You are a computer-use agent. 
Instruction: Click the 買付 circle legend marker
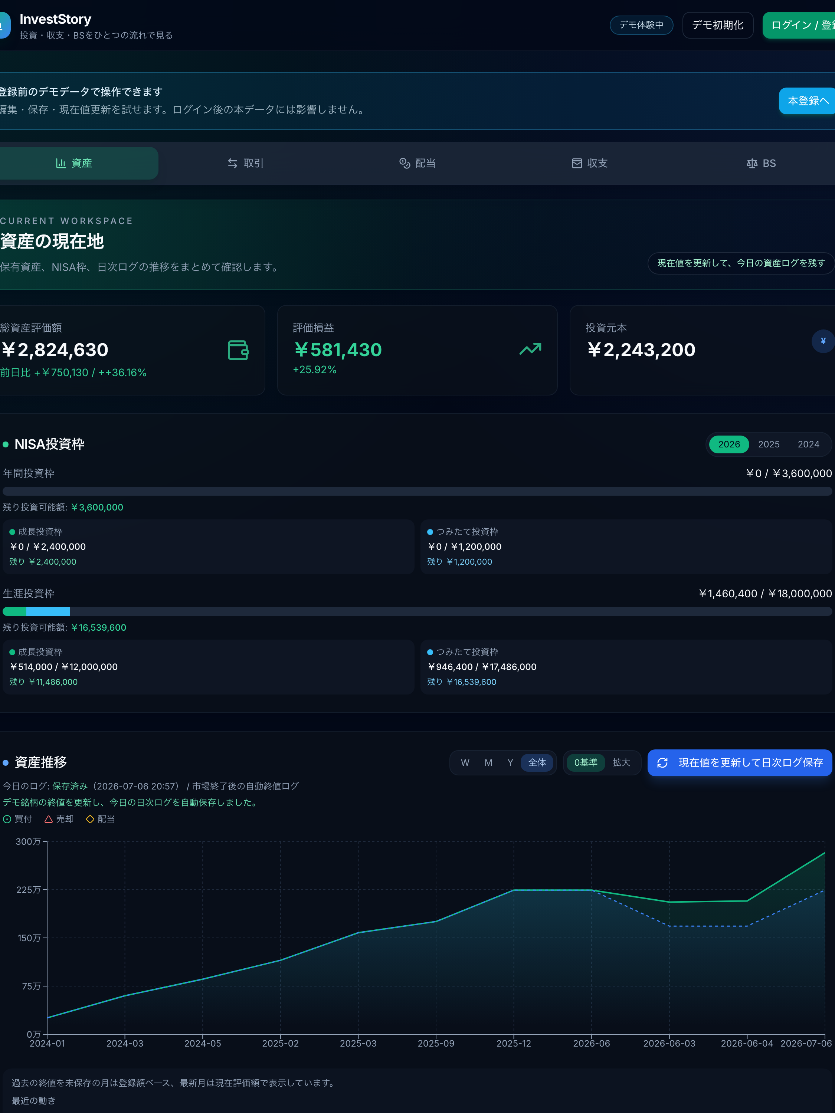tap(7, 819)
